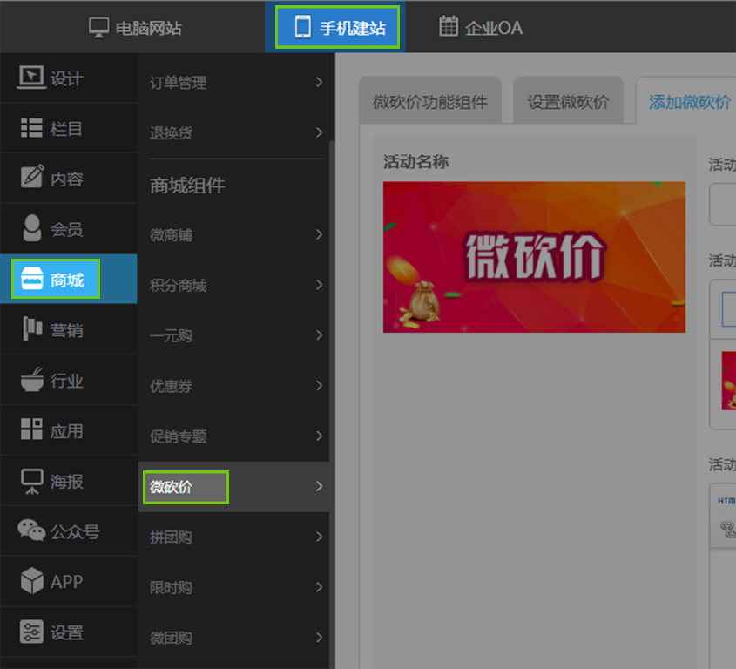Select the 内容 content edit icon
This screenshot has height=669, width=736.
31,179
